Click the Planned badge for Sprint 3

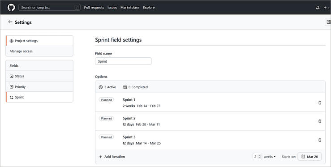coord(107,137)
